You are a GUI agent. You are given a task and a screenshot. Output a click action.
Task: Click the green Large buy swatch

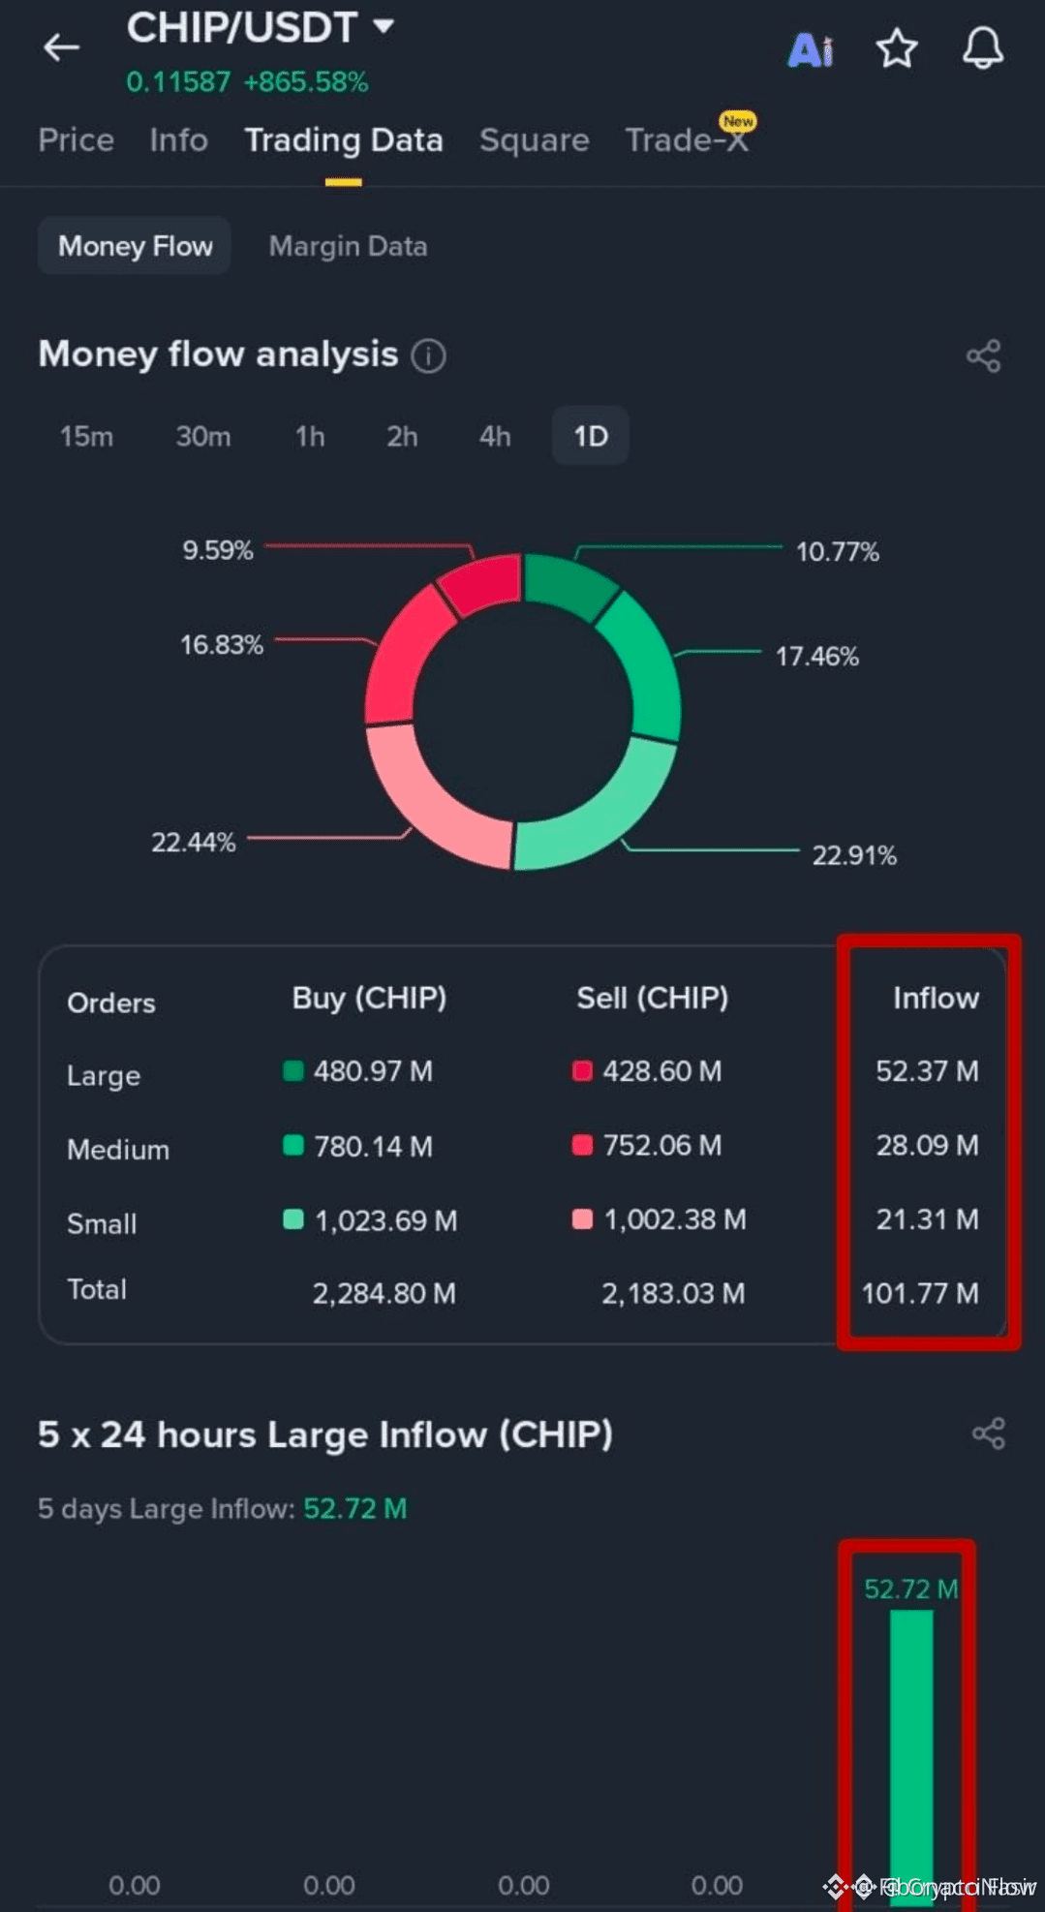(x=292, y=1070)
